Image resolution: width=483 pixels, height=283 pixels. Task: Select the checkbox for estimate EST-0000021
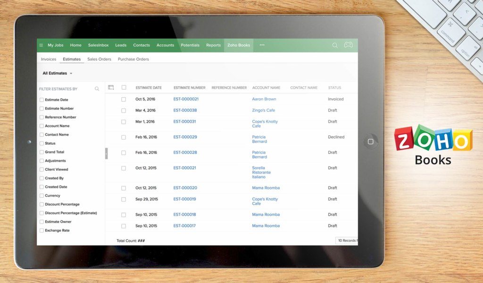pos(124,99)
